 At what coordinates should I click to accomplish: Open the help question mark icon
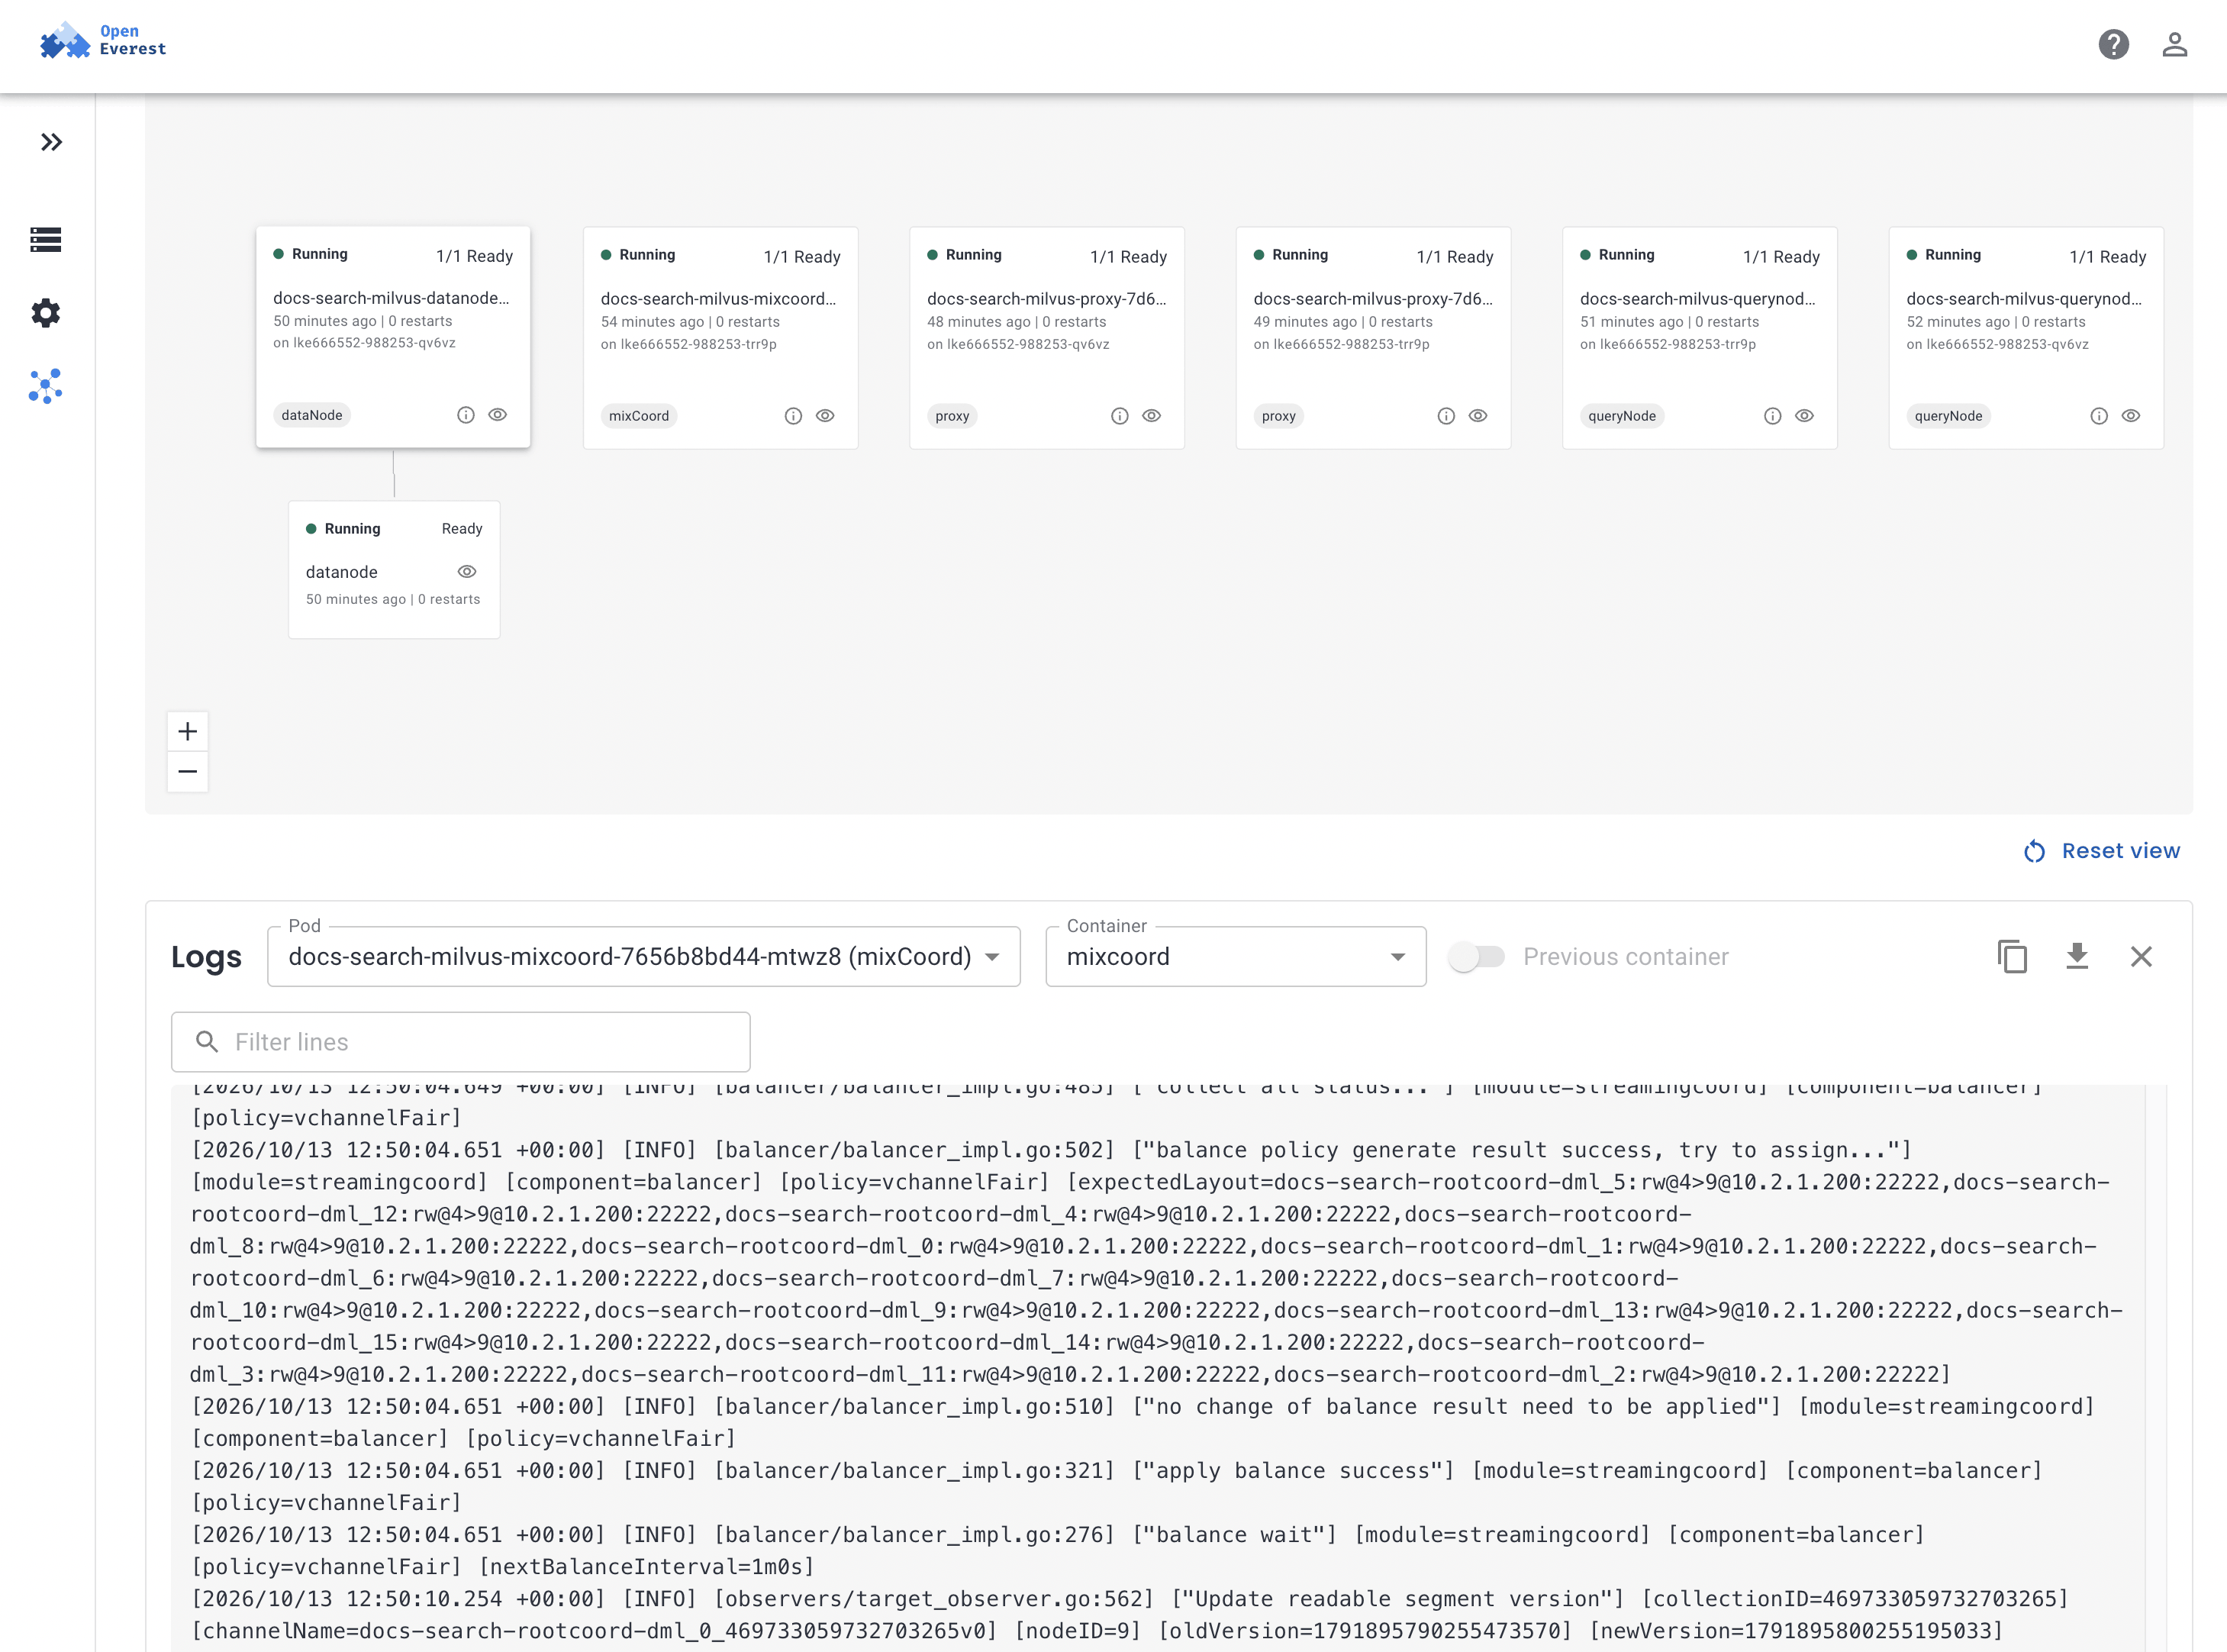point(2113,45)
